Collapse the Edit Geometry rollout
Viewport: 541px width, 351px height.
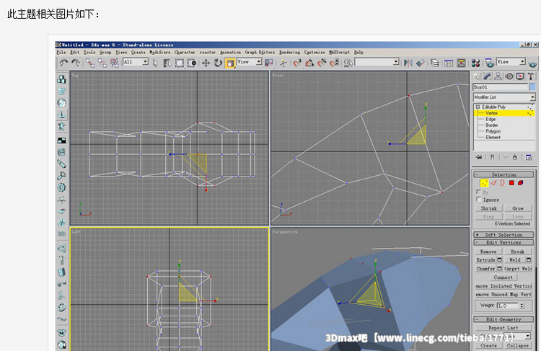point(503,319)
